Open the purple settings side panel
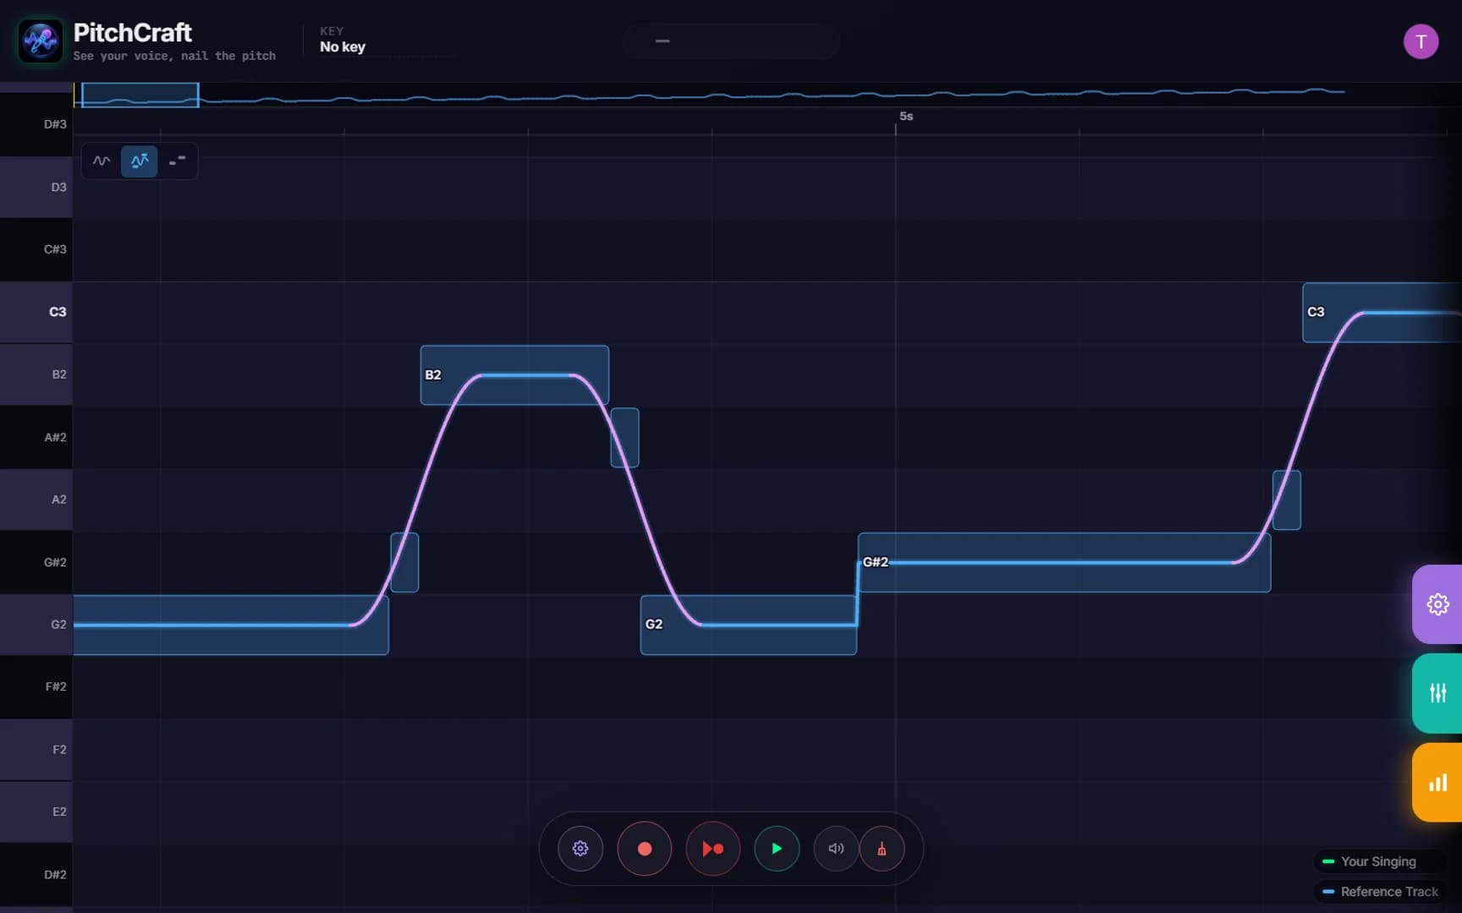Viewport: 1462px width, 913px height. coord(1437,604)
